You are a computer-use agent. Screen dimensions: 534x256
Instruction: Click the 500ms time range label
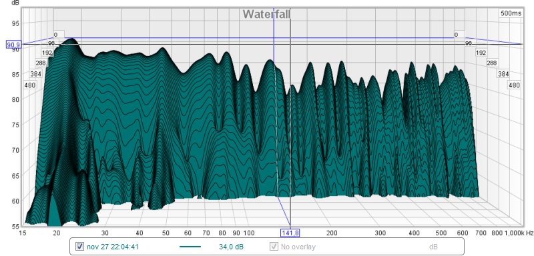pyautogui.click(x=511, y=13)
